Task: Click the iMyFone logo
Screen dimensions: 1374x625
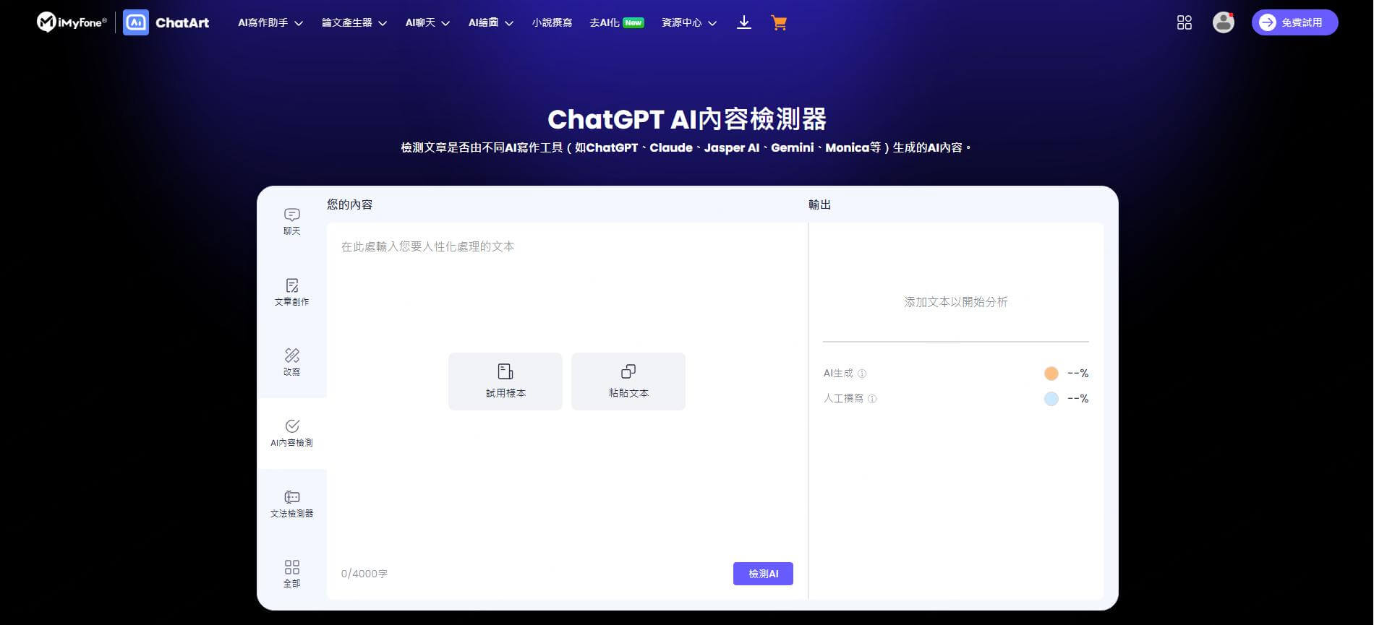Action: pos(72,22)
